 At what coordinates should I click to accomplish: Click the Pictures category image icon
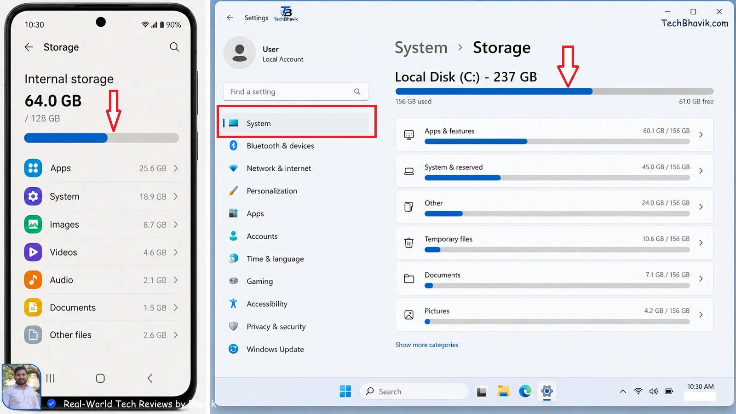(x=408, y=315)
